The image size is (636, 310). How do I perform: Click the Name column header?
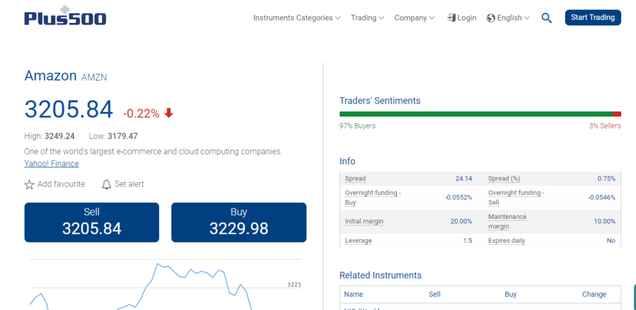pyautogui.click(x=353, y=294)
